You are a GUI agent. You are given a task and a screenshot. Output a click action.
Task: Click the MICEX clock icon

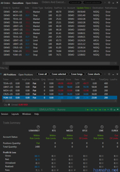(x=71, y=127)
